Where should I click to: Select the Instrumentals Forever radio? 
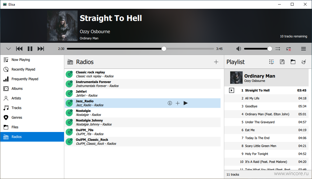click(143, 84)
